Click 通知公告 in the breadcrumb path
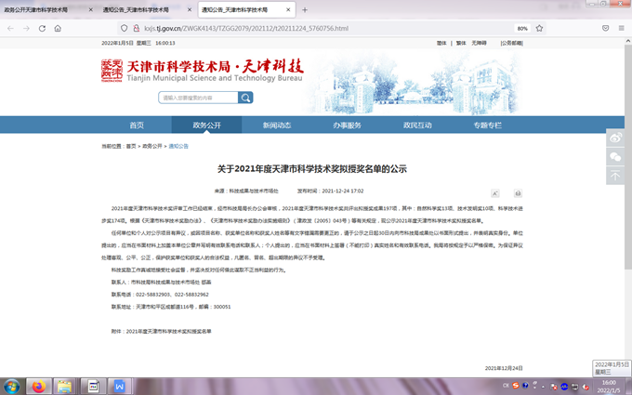The height and width of the screenshot is (395, 632). point(178,146)
